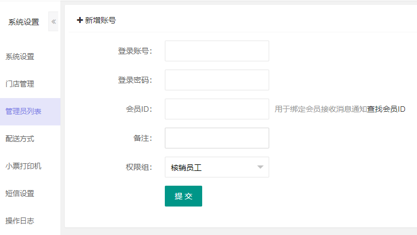Click into the 登录密码 input field

(216, 80)
